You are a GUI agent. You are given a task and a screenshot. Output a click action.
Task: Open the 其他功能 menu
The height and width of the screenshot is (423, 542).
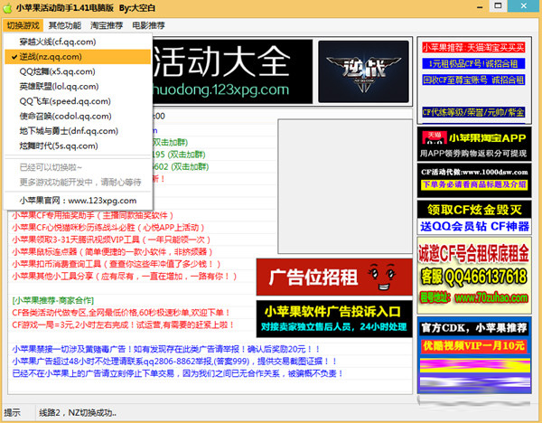point(64,25)
